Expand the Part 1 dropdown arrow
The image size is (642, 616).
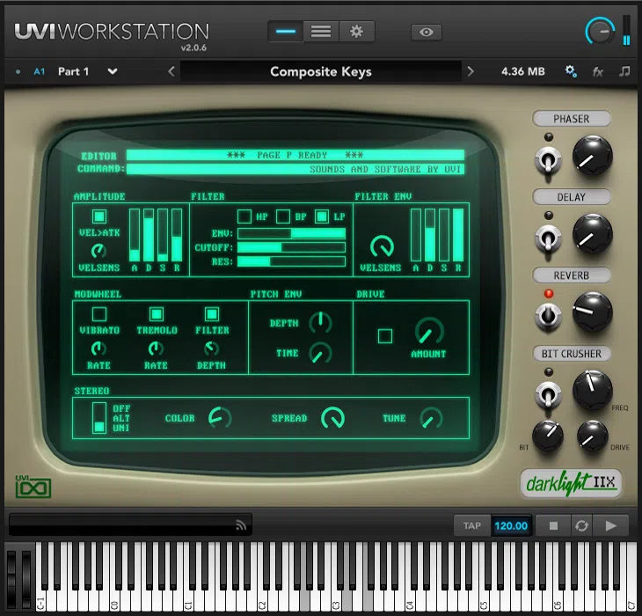pyautogui.click(x=113, y=71)
